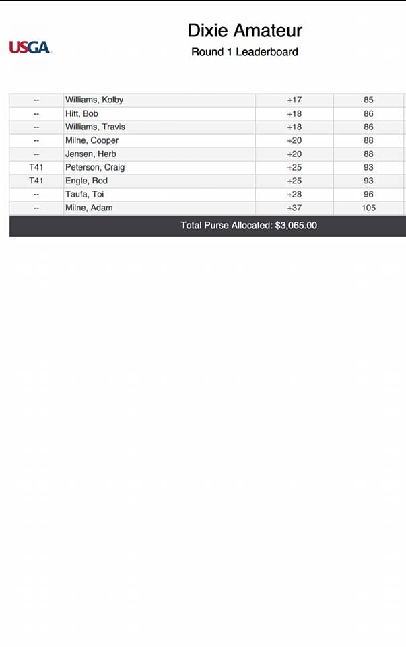Click the +28 score to par

294,194
